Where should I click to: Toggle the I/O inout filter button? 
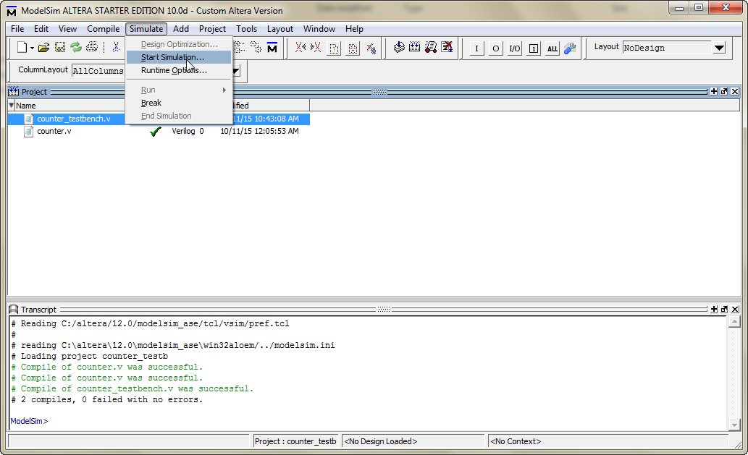pyautogui.click(x=515, y=48)
